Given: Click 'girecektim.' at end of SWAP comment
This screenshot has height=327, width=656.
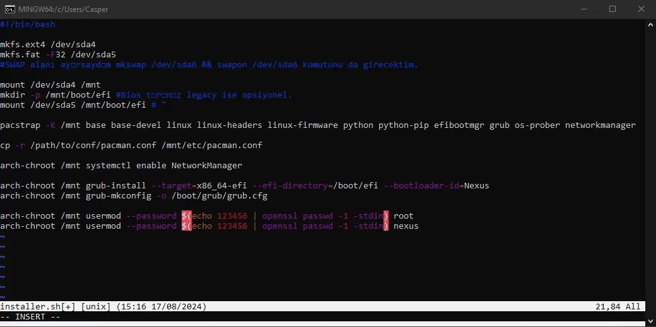Looking at the screenshot, I should point(390,65).
